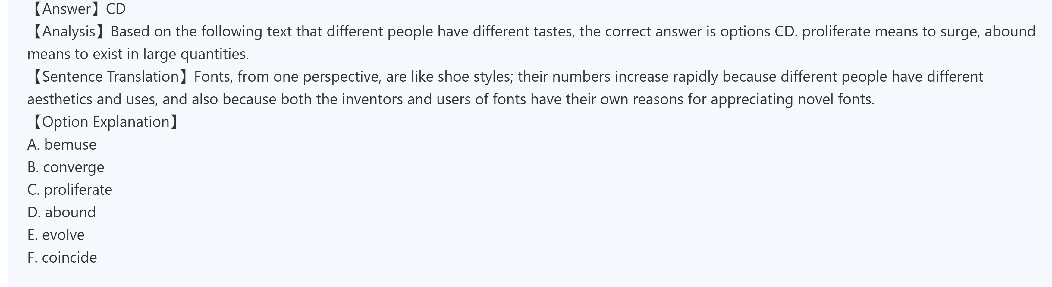Click 'means to exist in large quantities'
The width and height of the screenshot is (1052, 287).
tap(138, 54)
